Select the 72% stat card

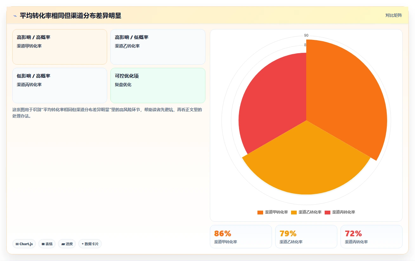point(371,237)
